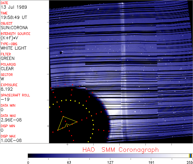Select the GREEN filter value
Image resolution: width=193 pixels, height=164 pixels.
pyautogui.click(x=7, y=58)
